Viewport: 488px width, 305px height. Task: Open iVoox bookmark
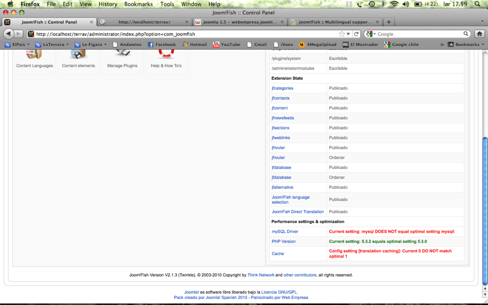click(283, 44)
